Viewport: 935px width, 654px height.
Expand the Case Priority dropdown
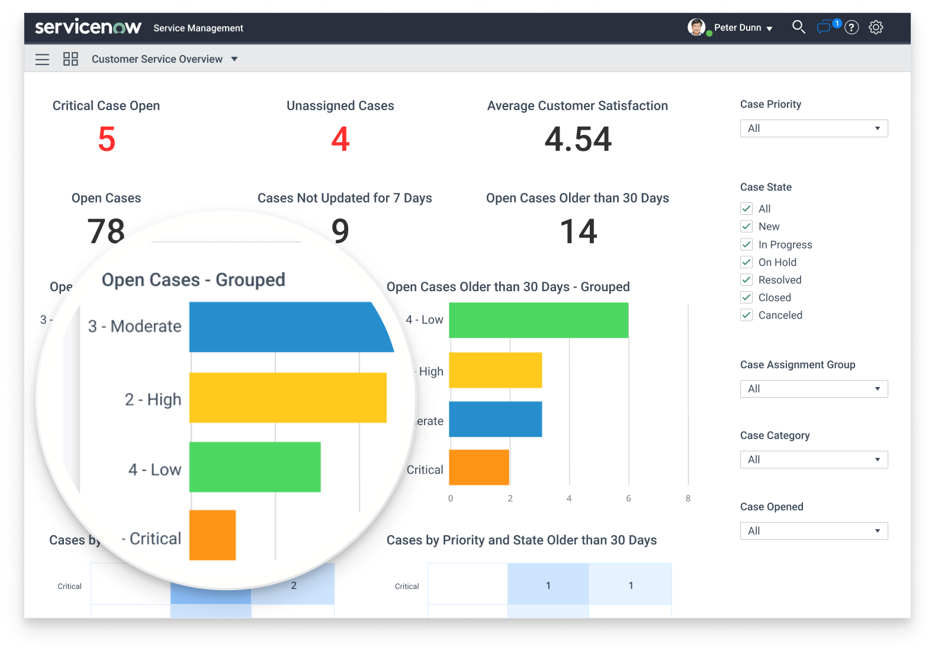(814, 128)
